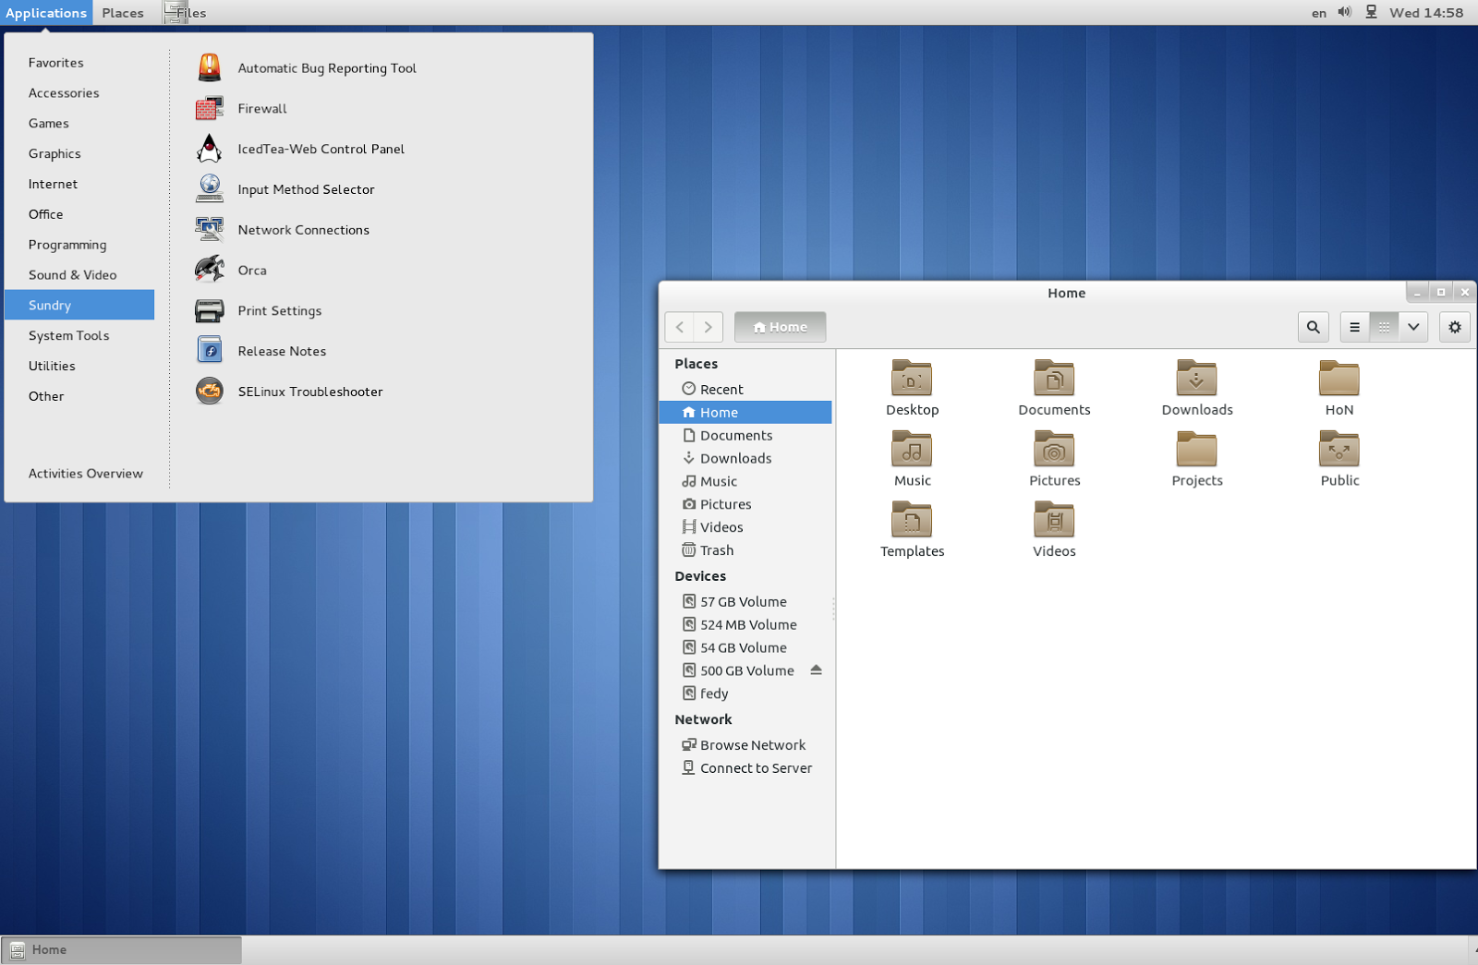The height and width of the screenshot is (965, 1478).
Task: Launch the Firewall configuration app
Action: pyautogui.click(x=261, y=108)
